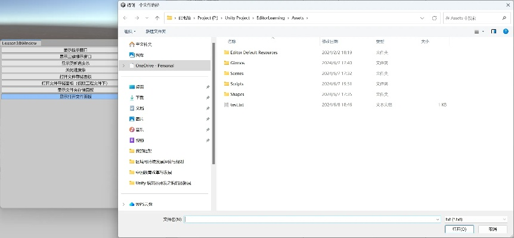Open the Gizmos folder
Screen dimensions: 514x238
tap(237, 62)
